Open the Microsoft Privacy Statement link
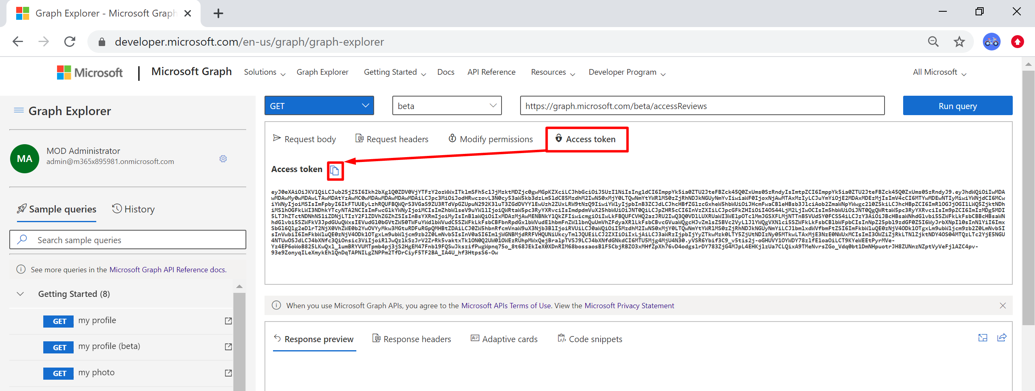Image resolution: width=1035 pixels, height=391 pixels. pos(629,305)
